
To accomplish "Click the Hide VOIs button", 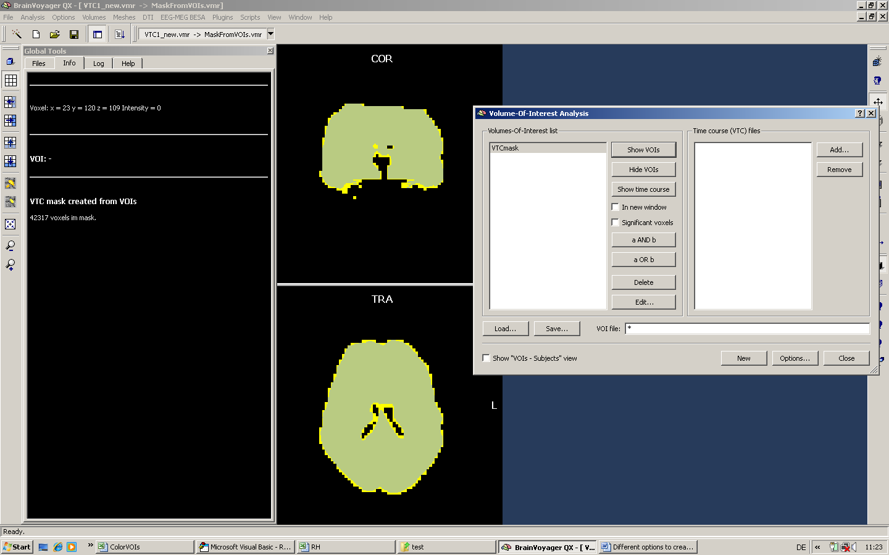I will tap(643, 170).
